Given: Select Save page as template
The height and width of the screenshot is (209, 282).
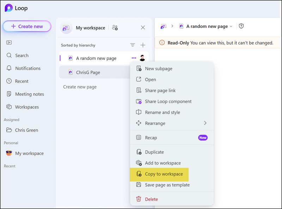Looking at the screenshot, I should (172, 185).
